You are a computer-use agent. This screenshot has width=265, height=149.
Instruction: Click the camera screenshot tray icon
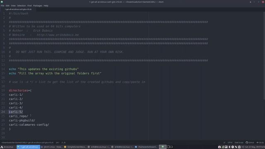pyautogui.click(x=219, y=147)
